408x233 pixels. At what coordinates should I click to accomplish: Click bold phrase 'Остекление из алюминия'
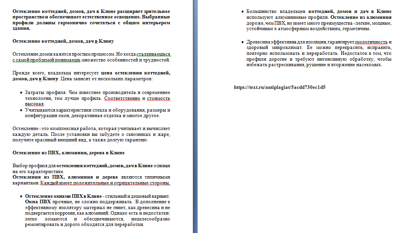coord(361,17)
